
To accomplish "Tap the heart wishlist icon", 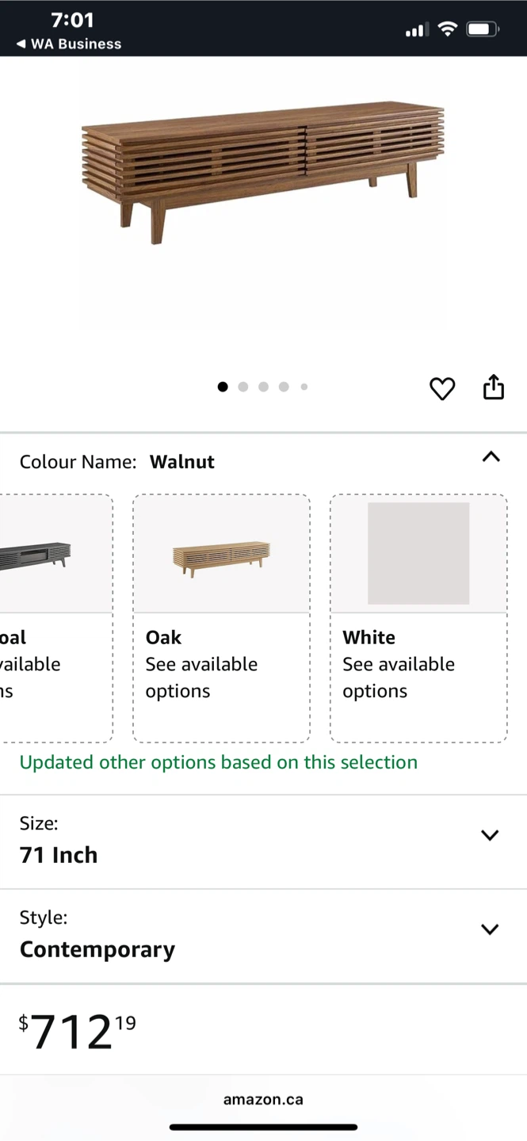I will tap(442, 388).
